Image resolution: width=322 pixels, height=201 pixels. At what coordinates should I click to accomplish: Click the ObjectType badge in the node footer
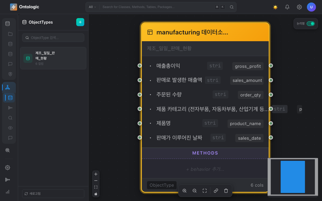pos(162,185)
